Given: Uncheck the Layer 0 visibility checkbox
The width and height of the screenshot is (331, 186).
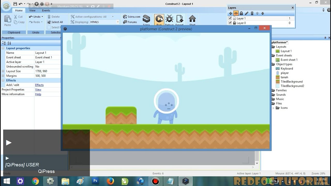Looking at the screenshot, I should [230, 23].
